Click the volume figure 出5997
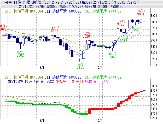163x124 pixels. 103,7
